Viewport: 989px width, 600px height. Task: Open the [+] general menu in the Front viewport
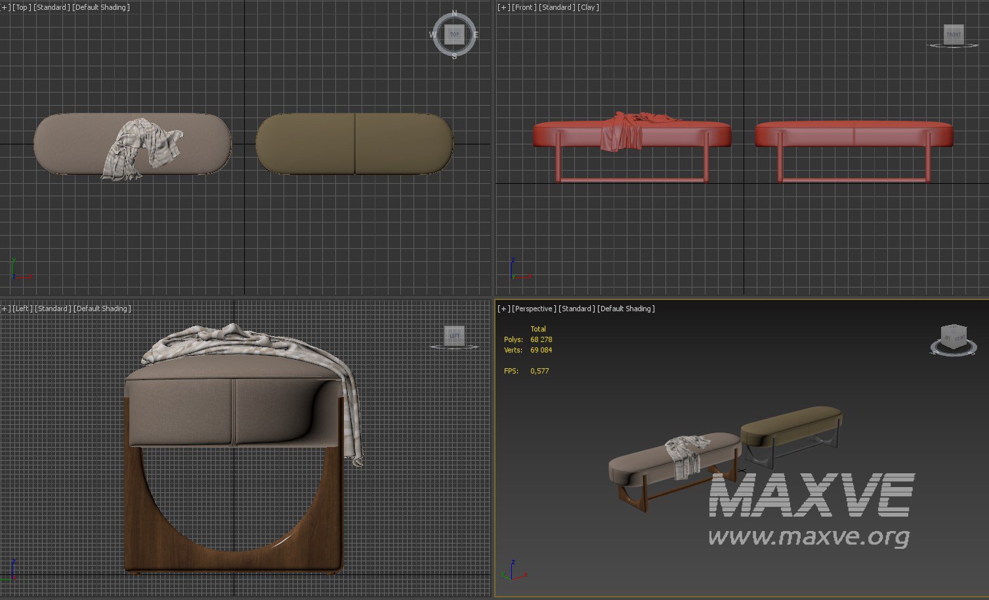tap(503, 7)
